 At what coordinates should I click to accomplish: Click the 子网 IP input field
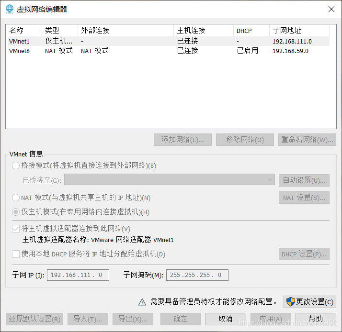(78, 275)
